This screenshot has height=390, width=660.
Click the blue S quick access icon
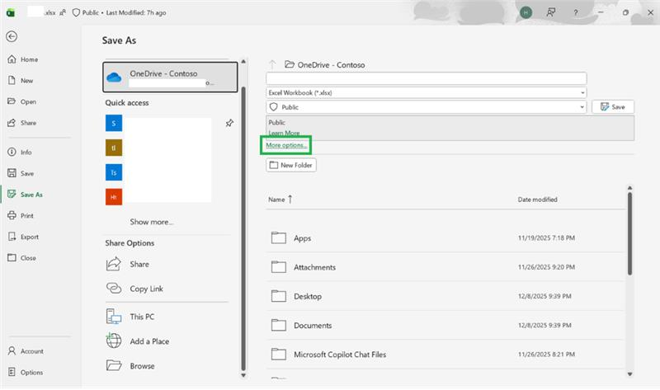(114, 124)
